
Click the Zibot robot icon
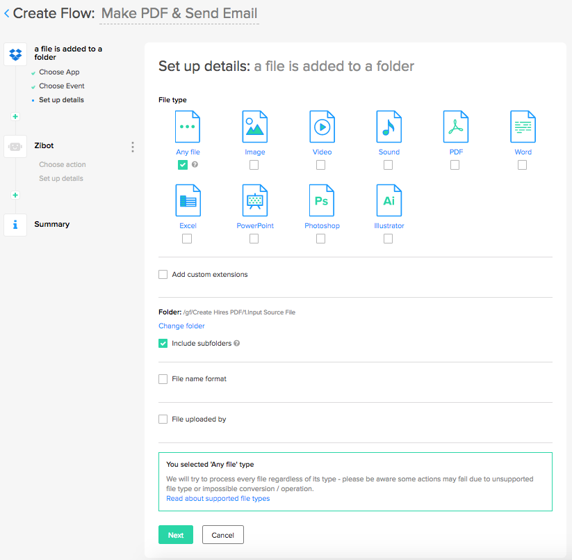tap(15, 146)
